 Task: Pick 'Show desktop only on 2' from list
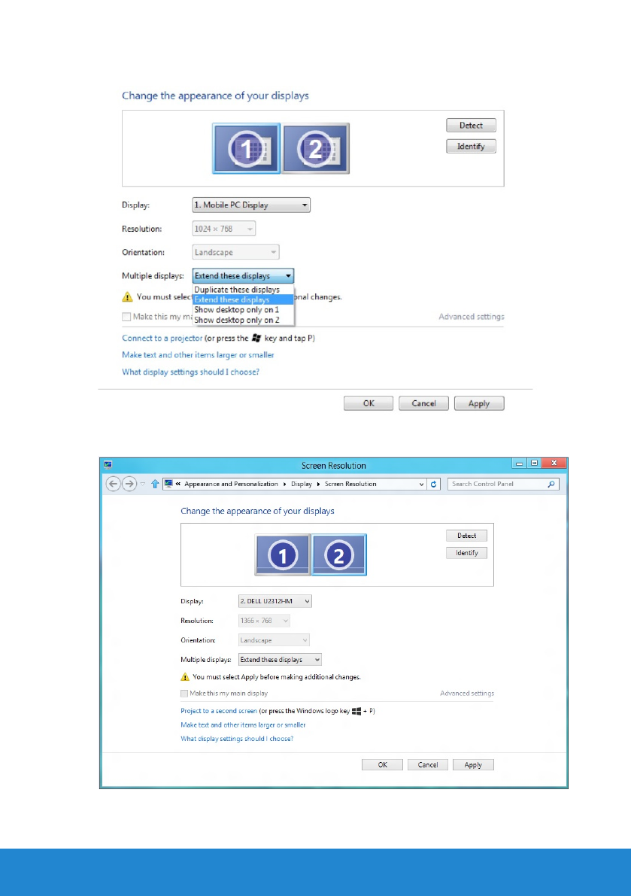[236, 319]
